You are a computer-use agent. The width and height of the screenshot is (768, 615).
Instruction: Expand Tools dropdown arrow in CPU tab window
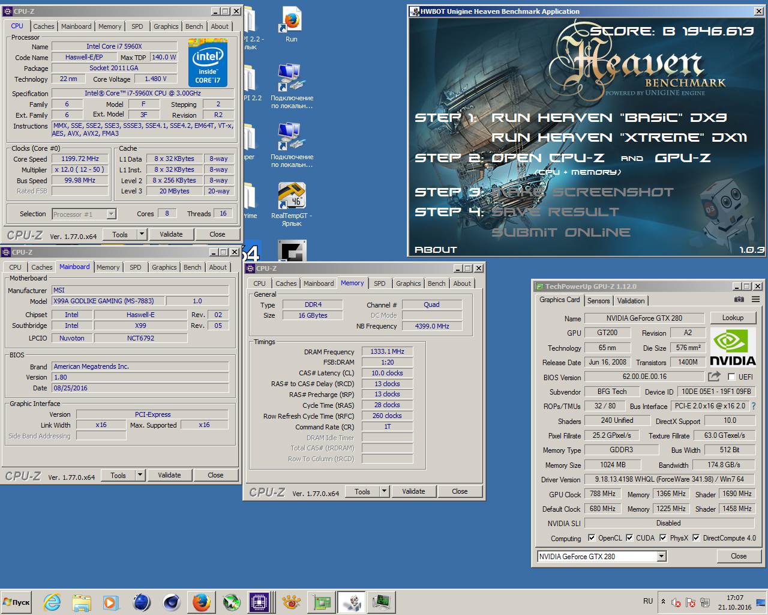click(142, 234)
